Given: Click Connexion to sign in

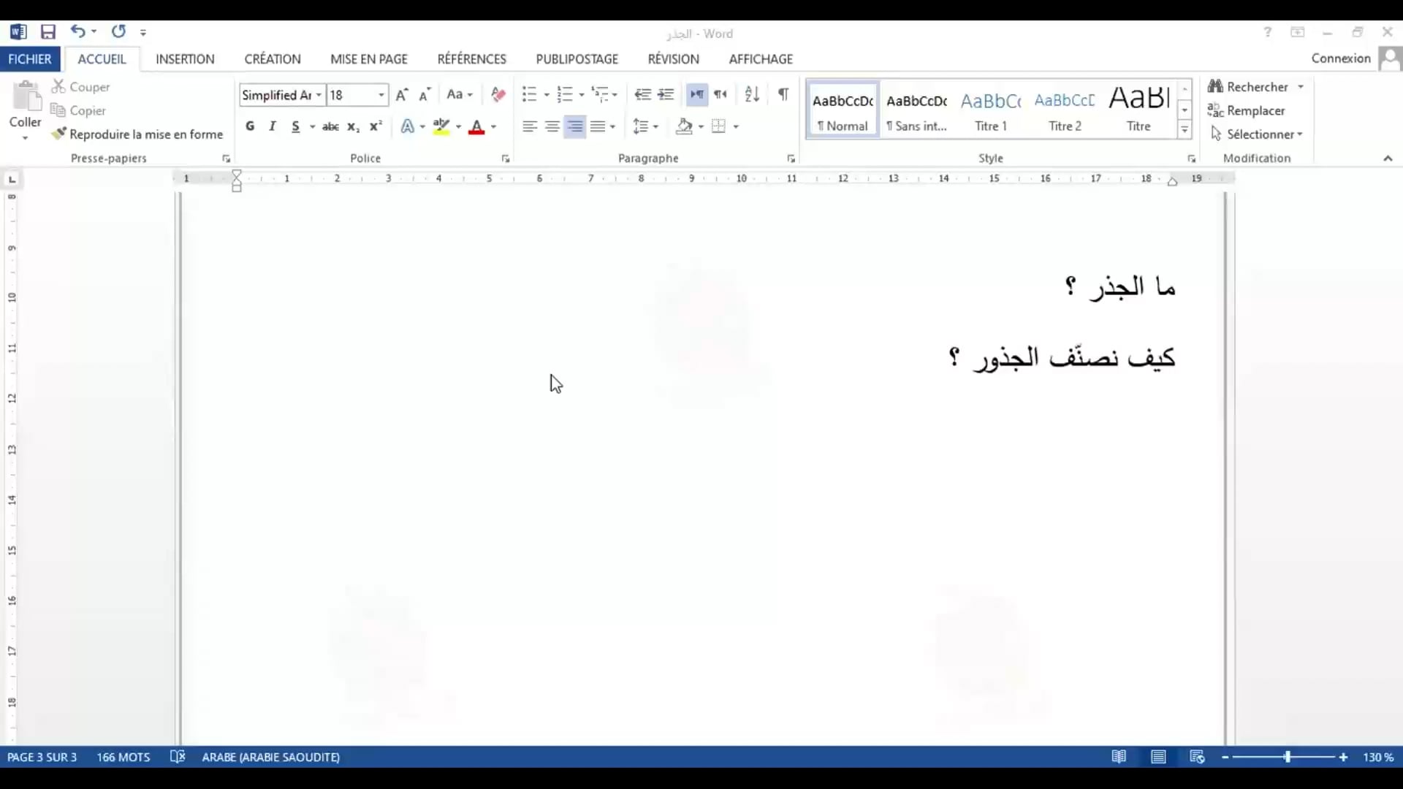Looking at the screenshot, I should pos(1340,58).
